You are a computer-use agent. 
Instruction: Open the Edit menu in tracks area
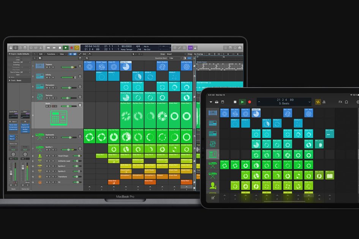tap(40, 54)
